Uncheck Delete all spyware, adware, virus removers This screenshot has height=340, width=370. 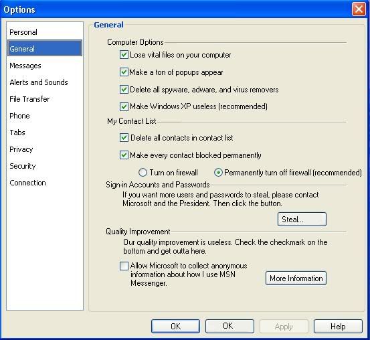[x=124, y=90]
